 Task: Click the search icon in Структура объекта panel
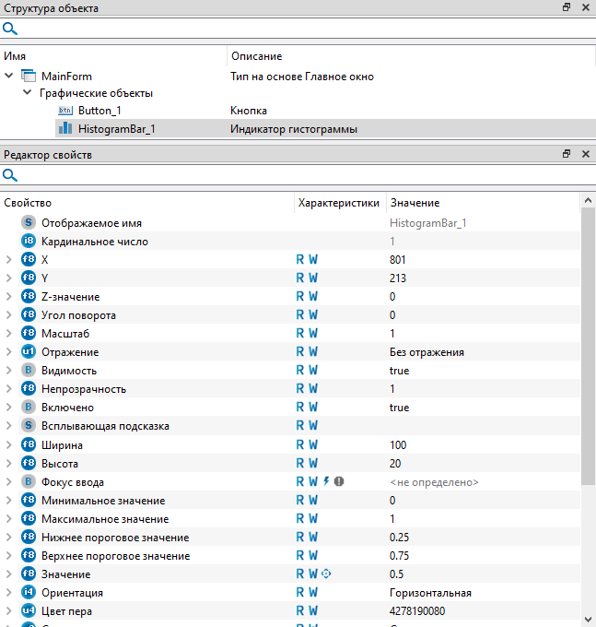point(11,28)
